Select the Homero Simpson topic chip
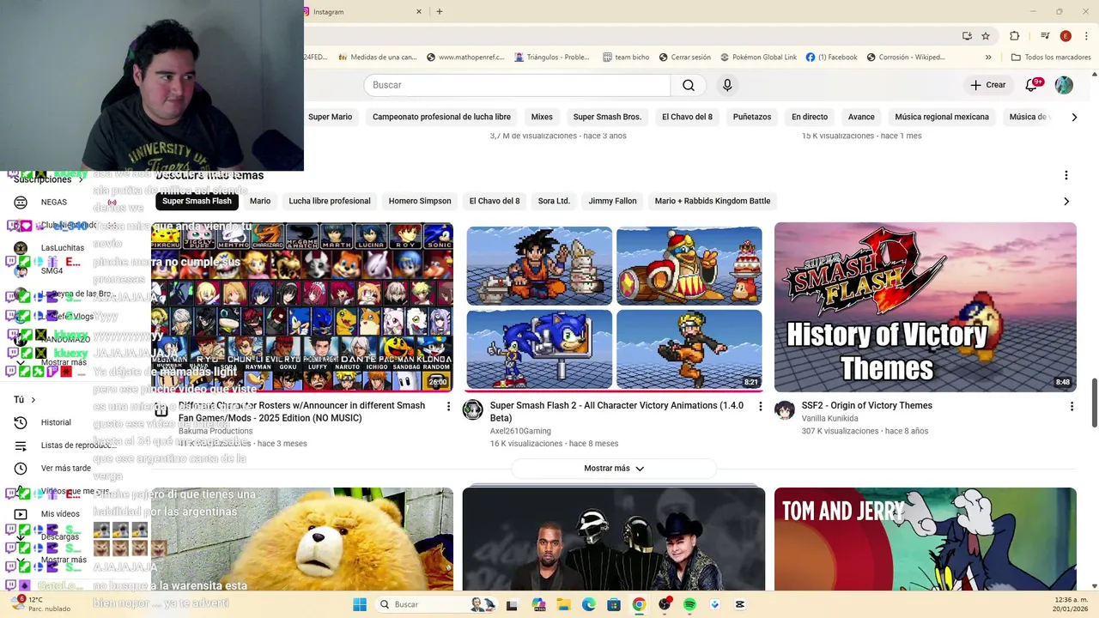1099x618 pixels. (420, 201)
